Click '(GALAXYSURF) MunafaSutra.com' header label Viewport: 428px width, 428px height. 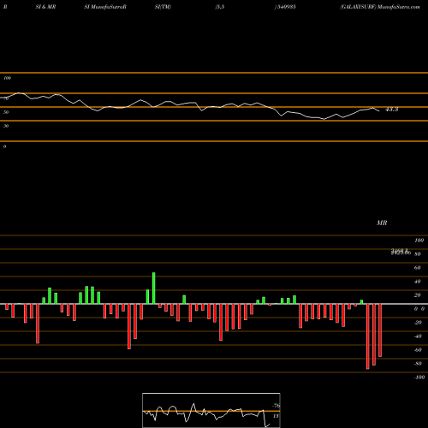[380, 7]
